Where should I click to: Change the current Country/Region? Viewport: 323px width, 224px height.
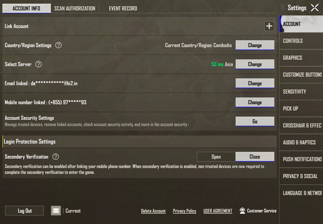click(x=255, y=45)
